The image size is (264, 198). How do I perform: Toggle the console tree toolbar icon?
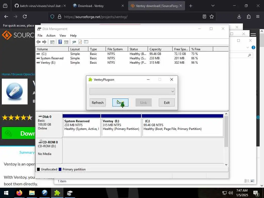coord(52,42)
